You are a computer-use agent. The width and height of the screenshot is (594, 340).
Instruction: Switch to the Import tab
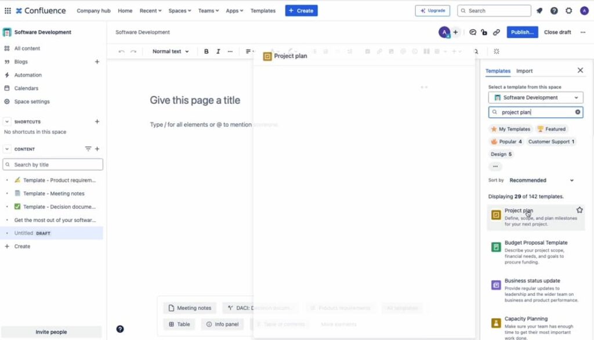point(524,71)
